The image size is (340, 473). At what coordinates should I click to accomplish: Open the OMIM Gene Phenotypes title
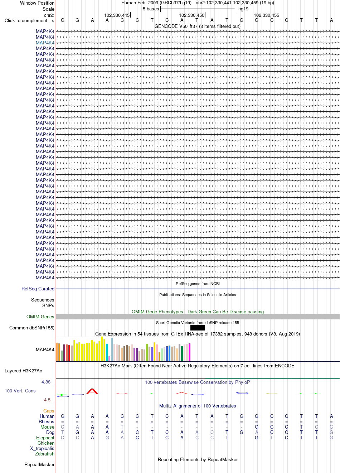(x=198, y=312)
